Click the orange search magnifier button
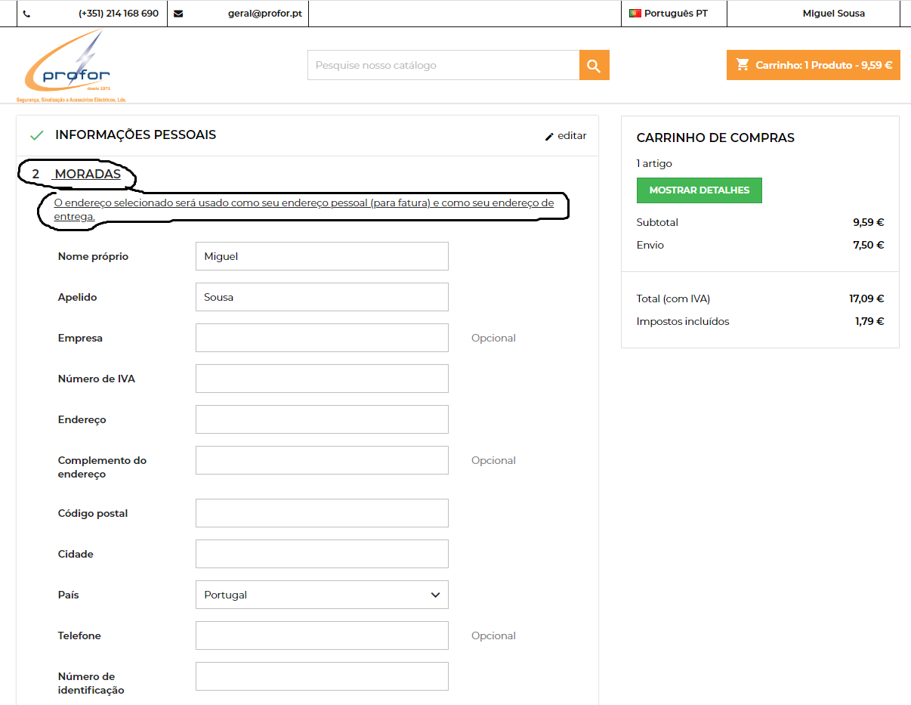 [594, 65]
